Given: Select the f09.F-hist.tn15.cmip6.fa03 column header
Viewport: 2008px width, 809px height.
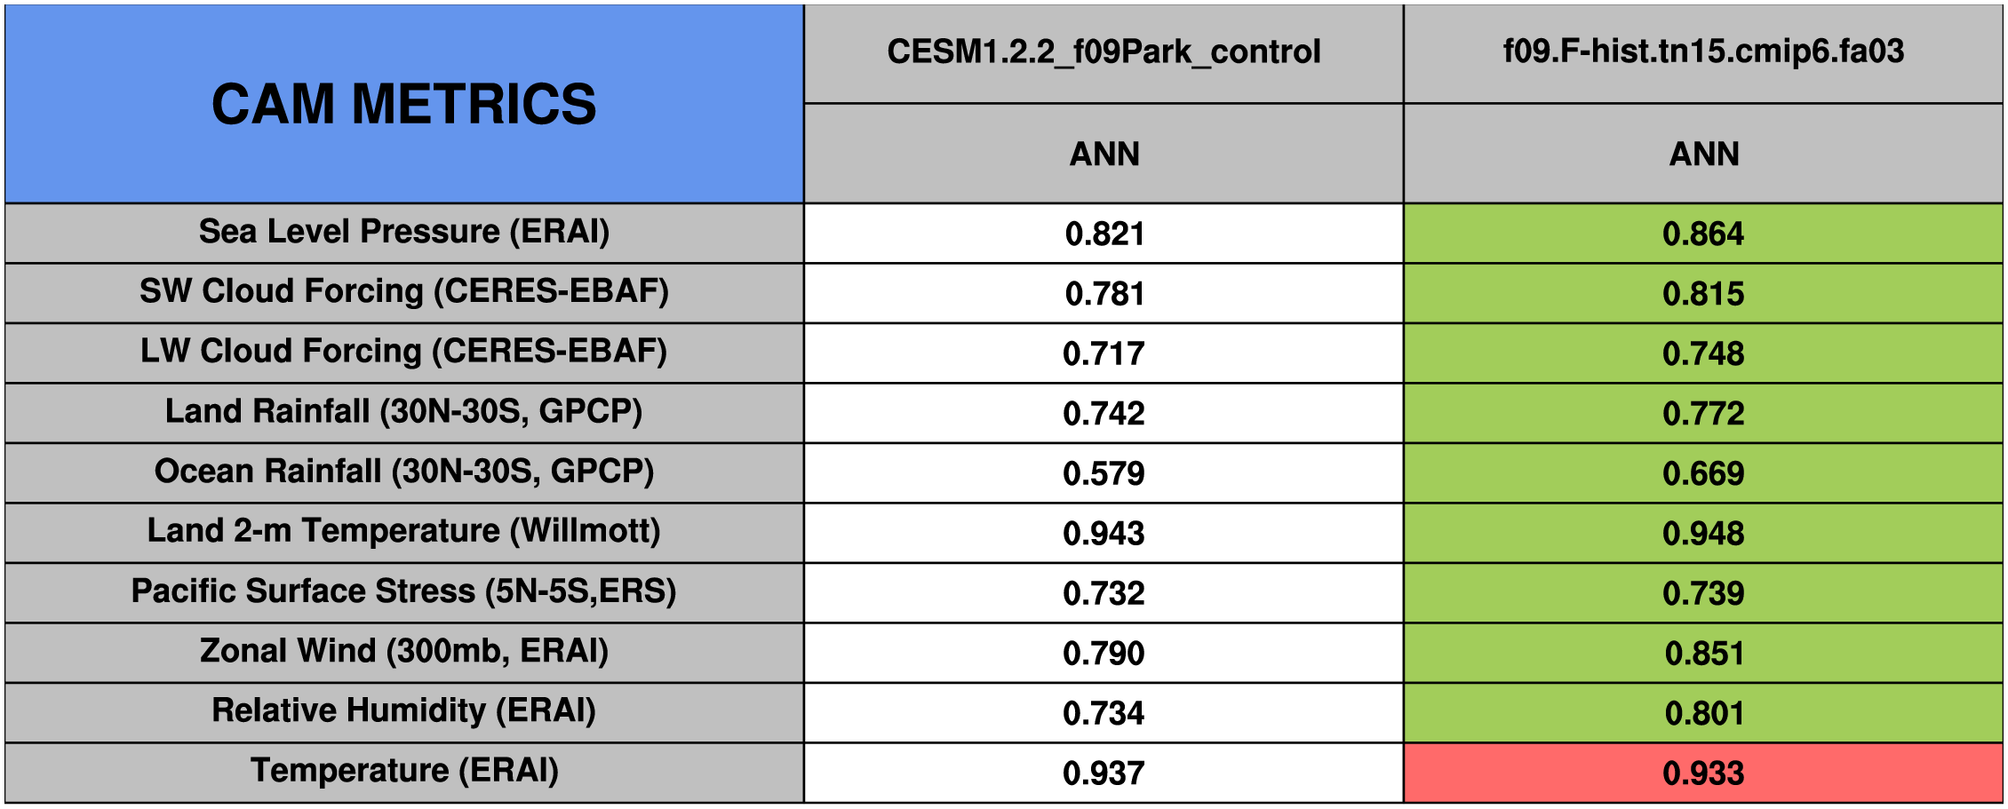Looking at the screenshot, I should (1703, 53).
